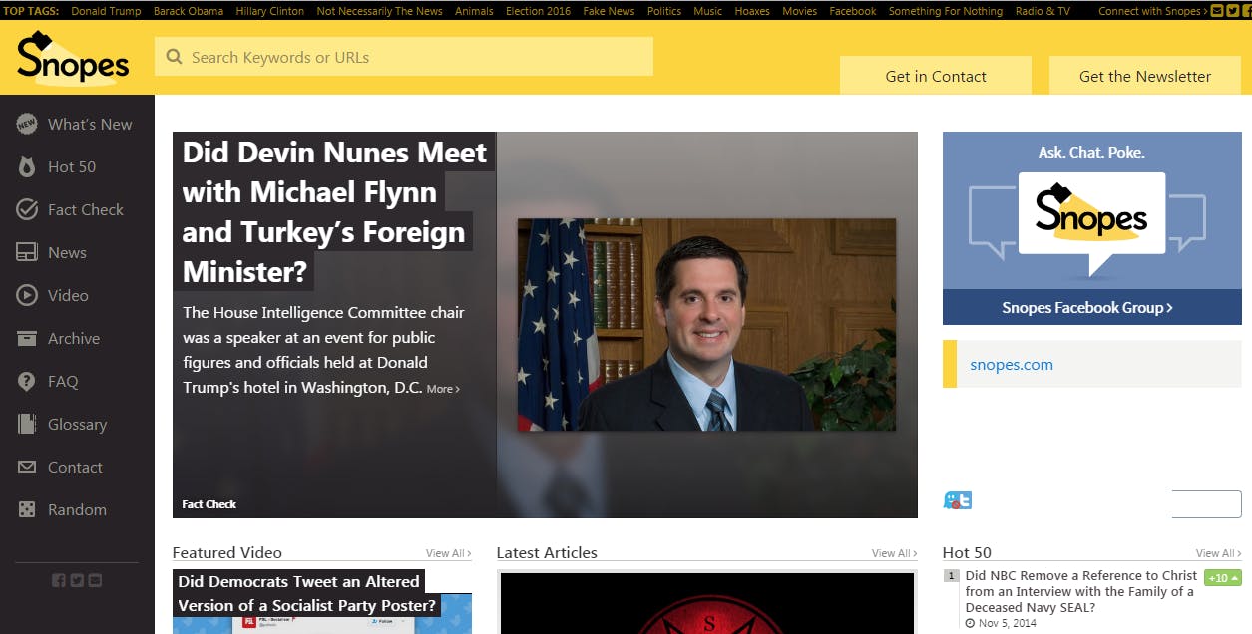Click the blue Twitter widget icon below snopes.com
The height and width of the screenshot is (634, 1252).
pyautogui.click(x=957, y=500)
